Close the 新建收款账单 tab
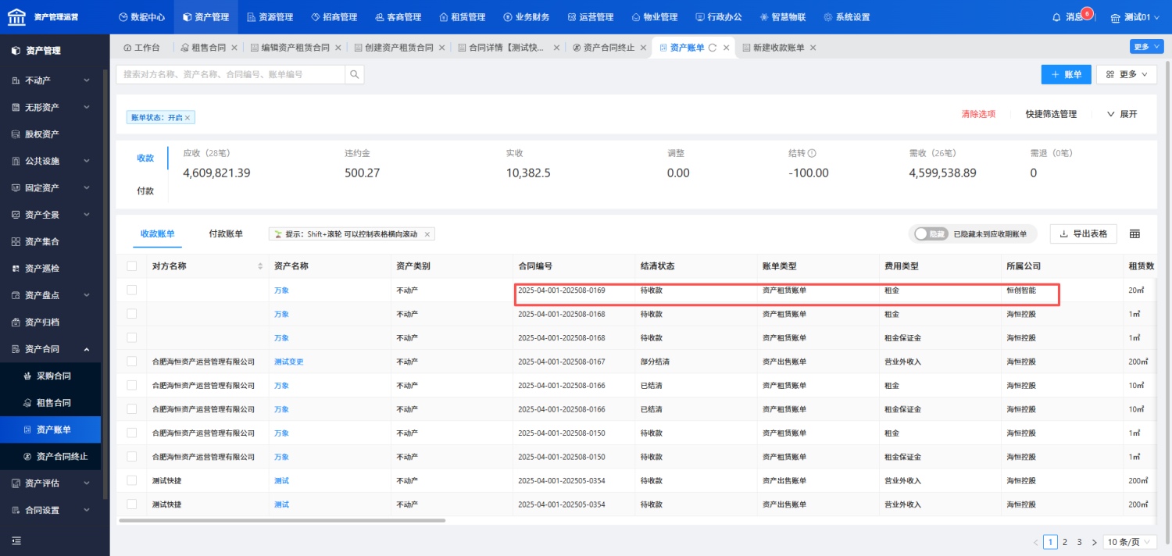1172x556 pixels. point(813,48)
